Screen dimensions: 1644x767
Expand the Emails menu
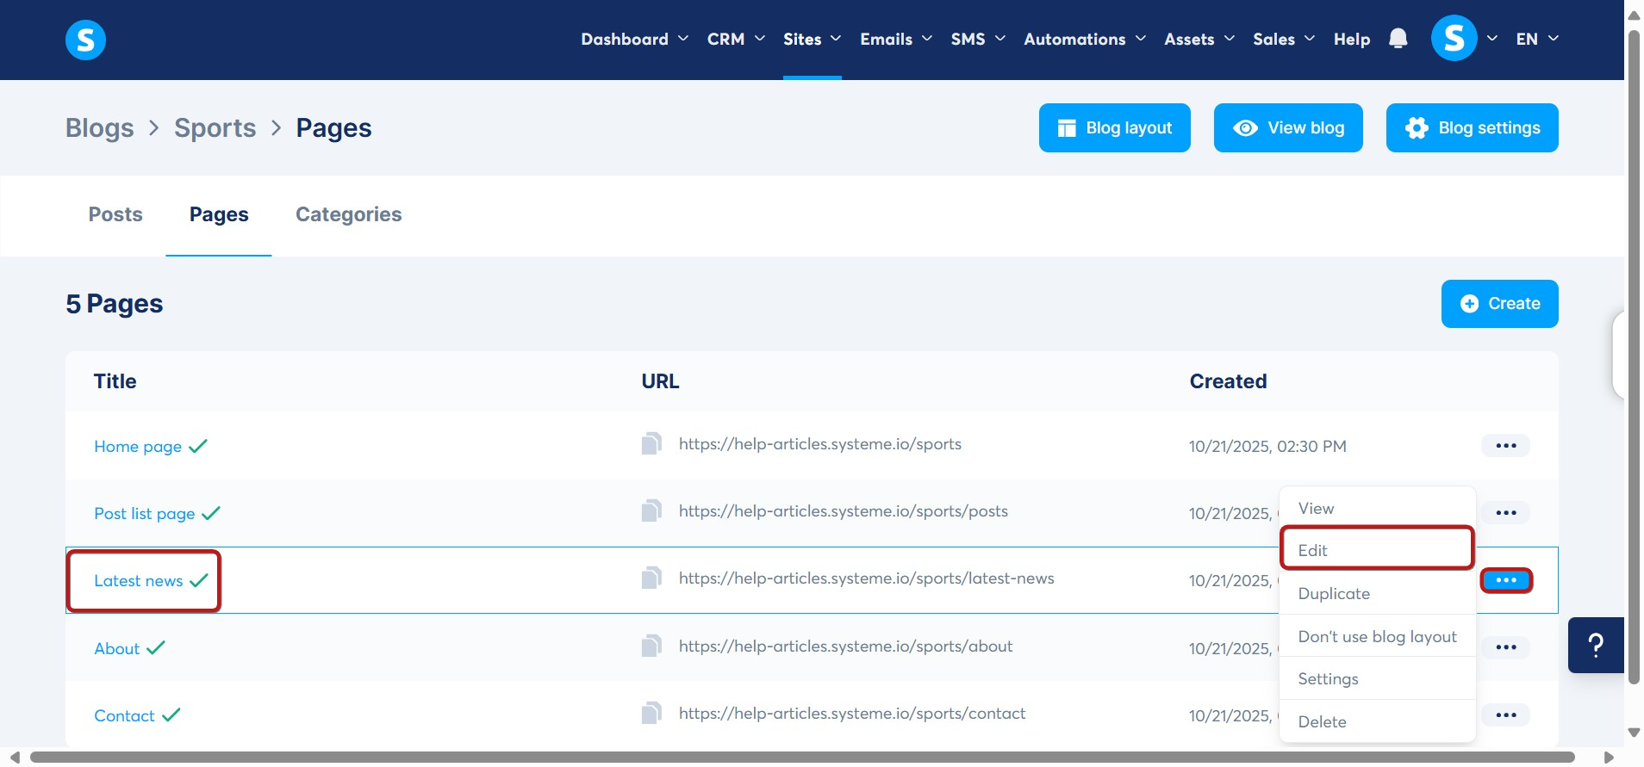pos(896,39)
